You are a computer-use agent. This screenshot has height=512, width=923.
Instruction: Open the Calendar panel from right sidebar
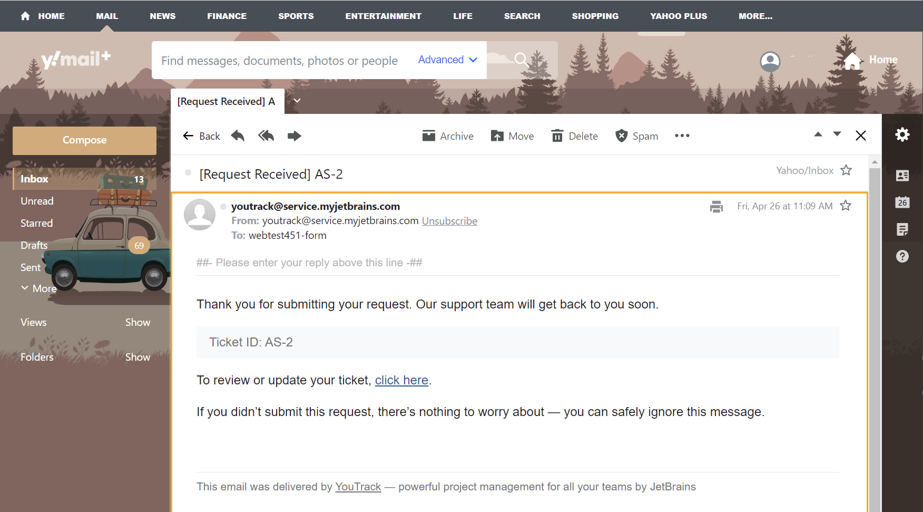902,202
